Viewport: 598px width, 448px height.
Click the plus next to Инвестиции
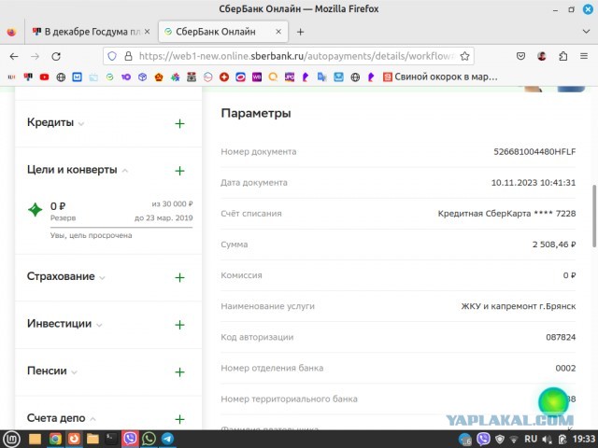(x=179, y=325)
